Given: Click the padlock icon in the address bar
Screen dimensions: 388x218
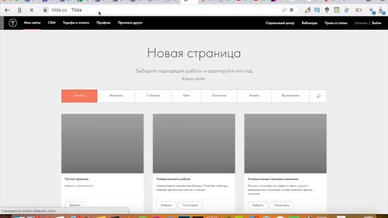Looking at the screenshot, I should click(x=45, y=10).
